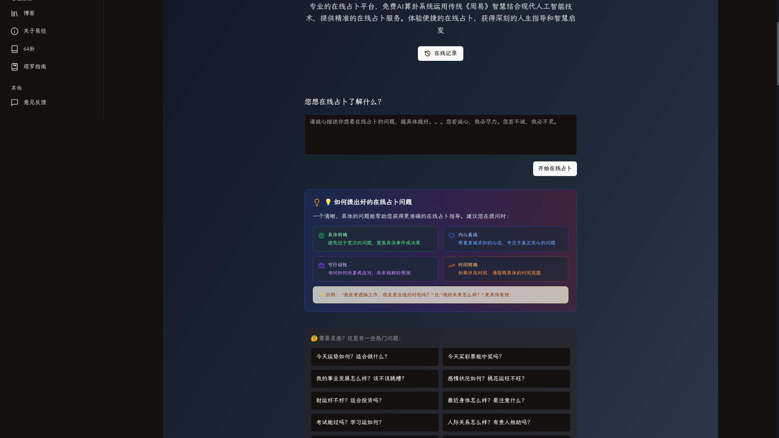Click the briefcase icon in 可行动性 card
This screenshot has height=438, width=779.
[x=321, y=266]
